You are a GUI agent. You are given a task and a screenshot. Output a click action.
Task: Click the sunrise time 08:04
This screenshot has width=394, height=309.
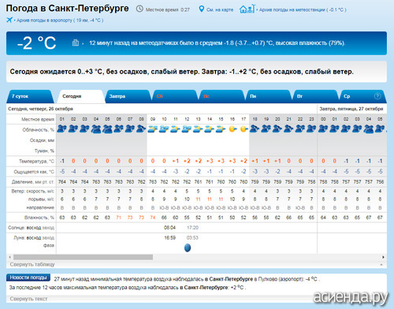(x=169, y=228)
